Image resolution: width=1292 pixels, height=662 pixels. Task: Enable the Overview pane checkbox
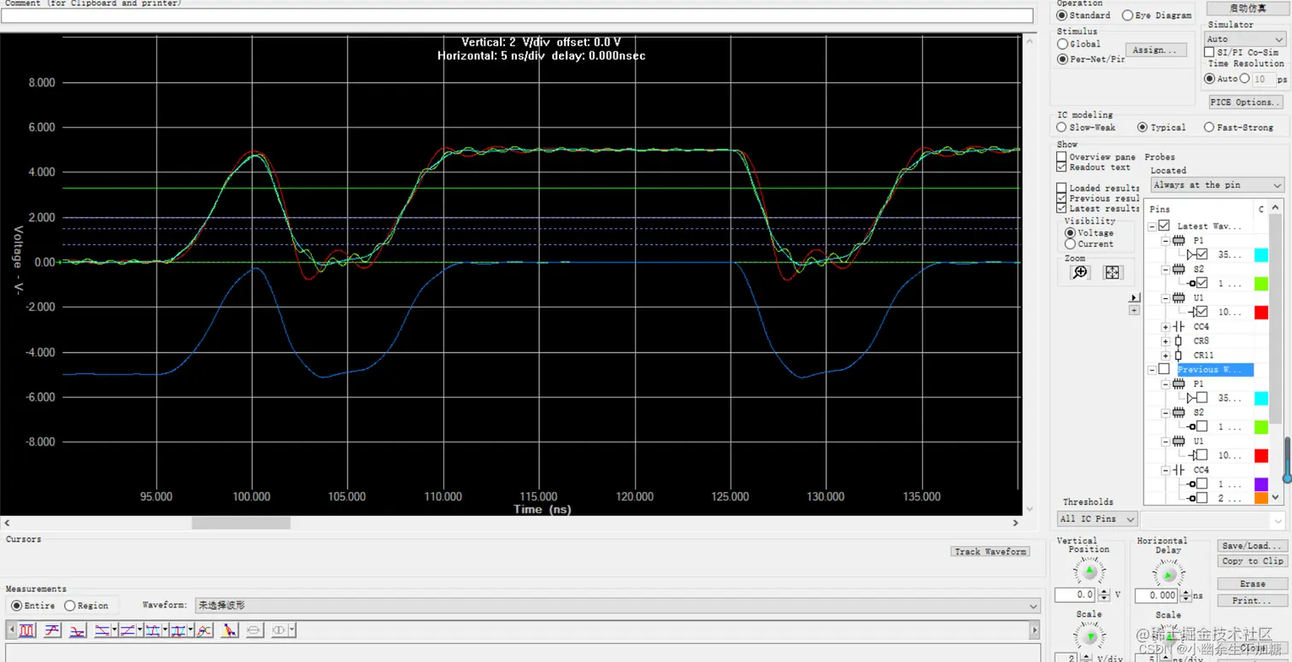[1061, 157]
